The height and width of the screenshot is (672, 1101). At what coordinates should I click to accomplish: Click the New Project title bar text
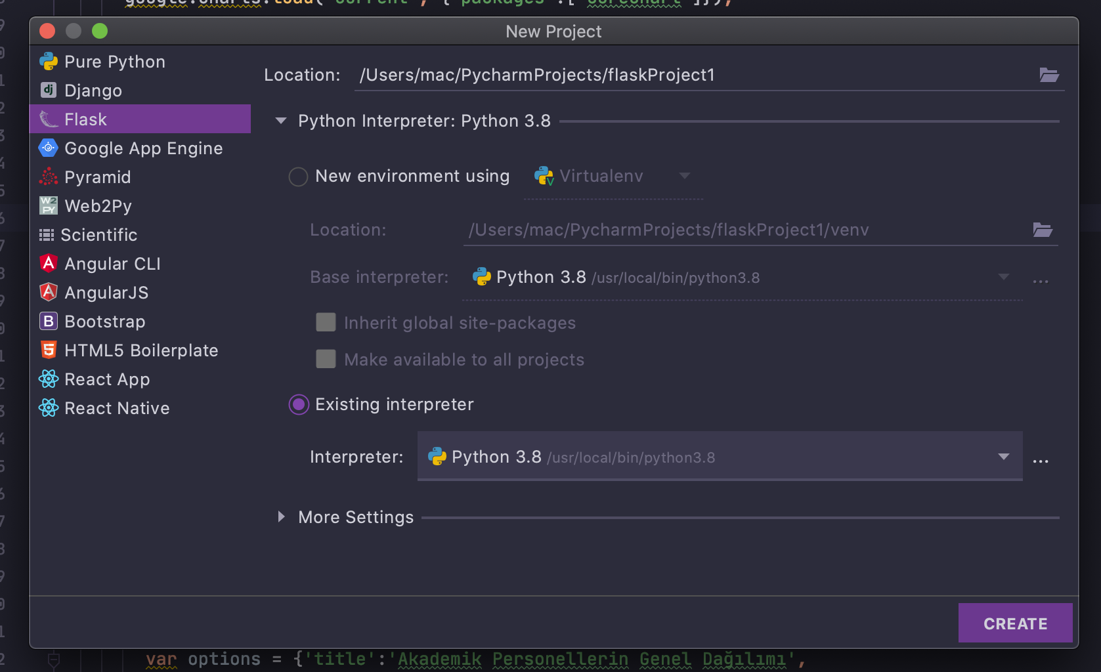[x=553, y=31]
